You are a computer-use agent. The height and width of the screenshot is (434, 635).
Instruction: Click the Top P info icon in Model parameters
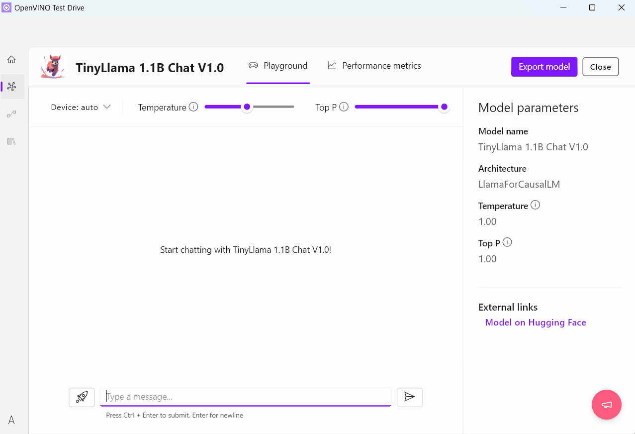coord(507,242)
